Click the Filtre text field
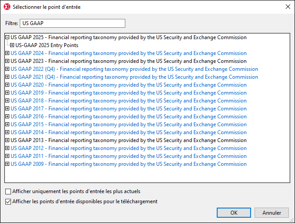Image resolution: width=295 pixels, height=223 pixels. tap(73, 23)
